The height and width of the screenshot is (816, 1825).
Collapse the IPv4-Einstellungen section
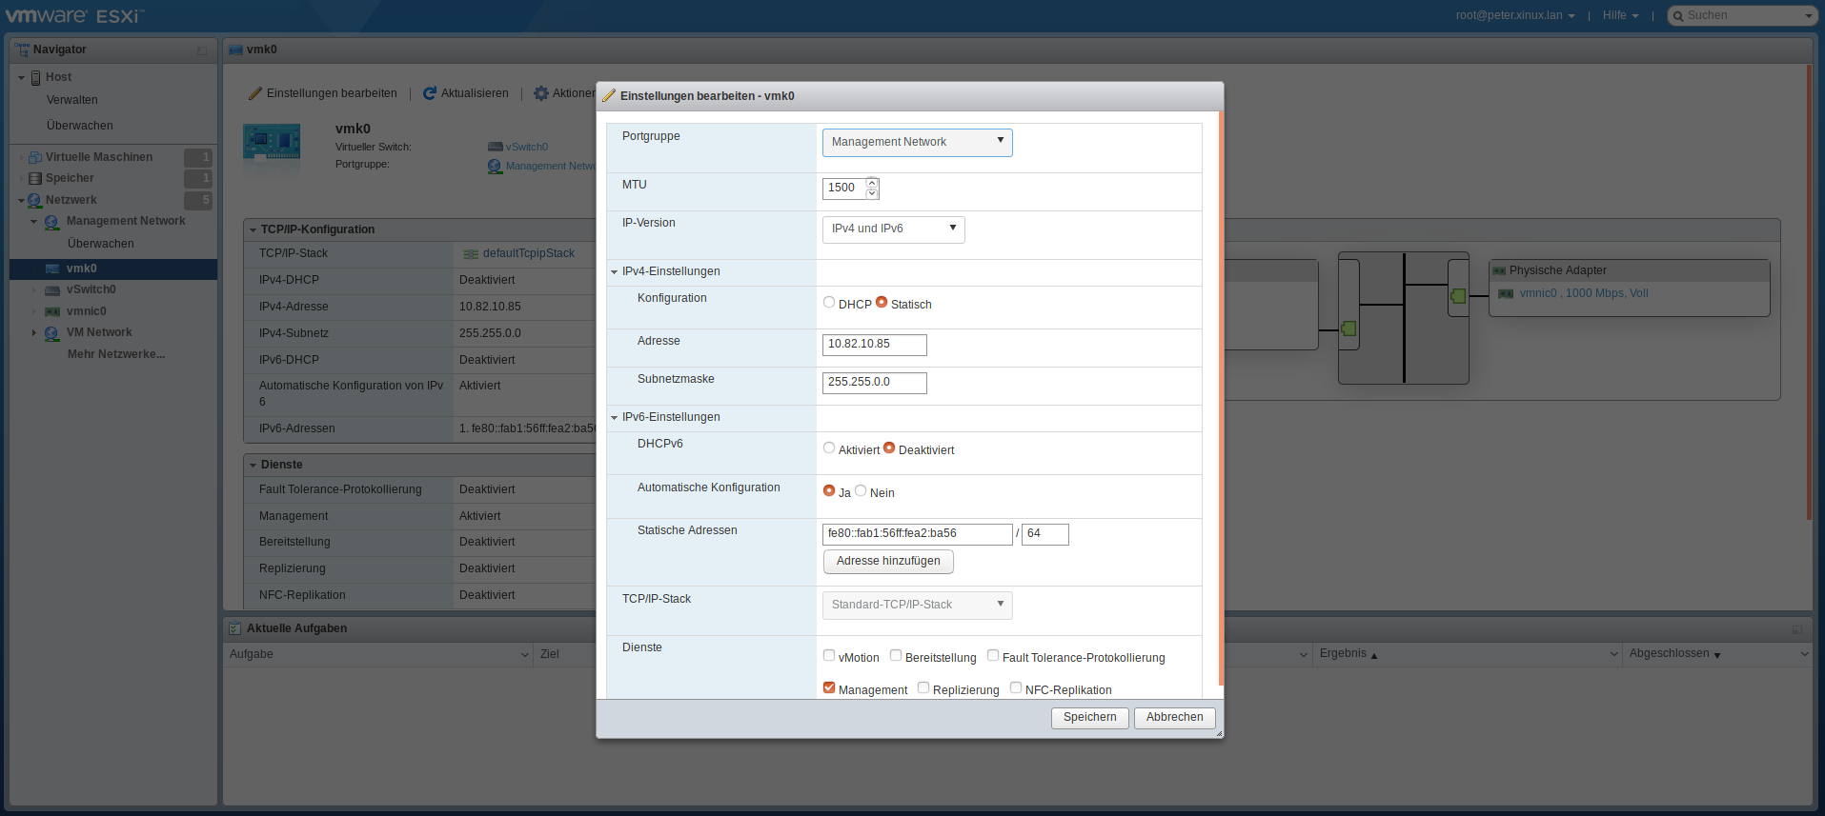(615, 272)
